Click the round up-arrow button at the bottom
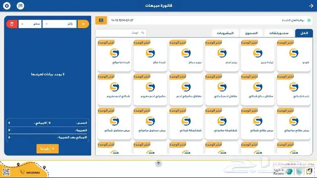 tap(158, 164)
